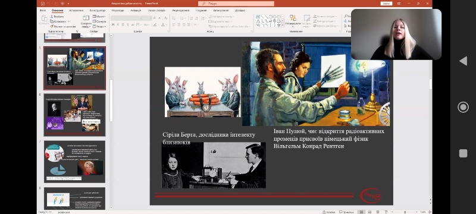Screen dimensions: 476x214
Task: Center text in the paragraph group
Action: tap(179, 24)
